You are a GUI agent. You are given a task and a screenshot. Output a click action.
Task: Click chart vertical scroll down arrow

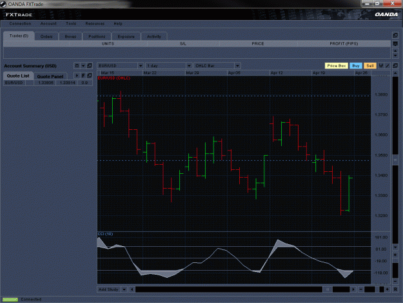coord(395,247)
